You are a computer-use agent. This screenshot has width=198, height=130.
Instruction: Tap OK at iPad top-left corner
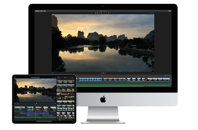(x=15, y=77)
